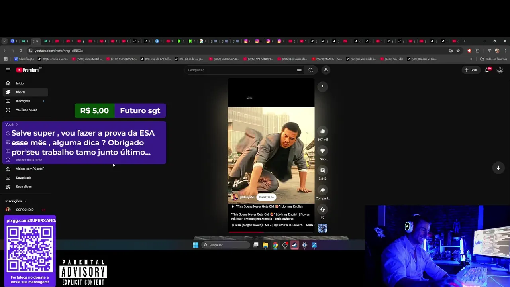
Task: Go to Início in the sidebar
Action: (x=25, y=83)
